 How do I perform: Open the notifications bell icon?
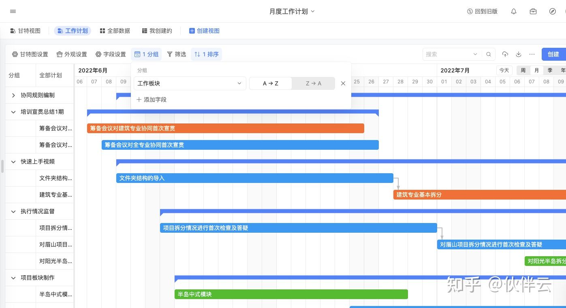[x=514, y=11]
